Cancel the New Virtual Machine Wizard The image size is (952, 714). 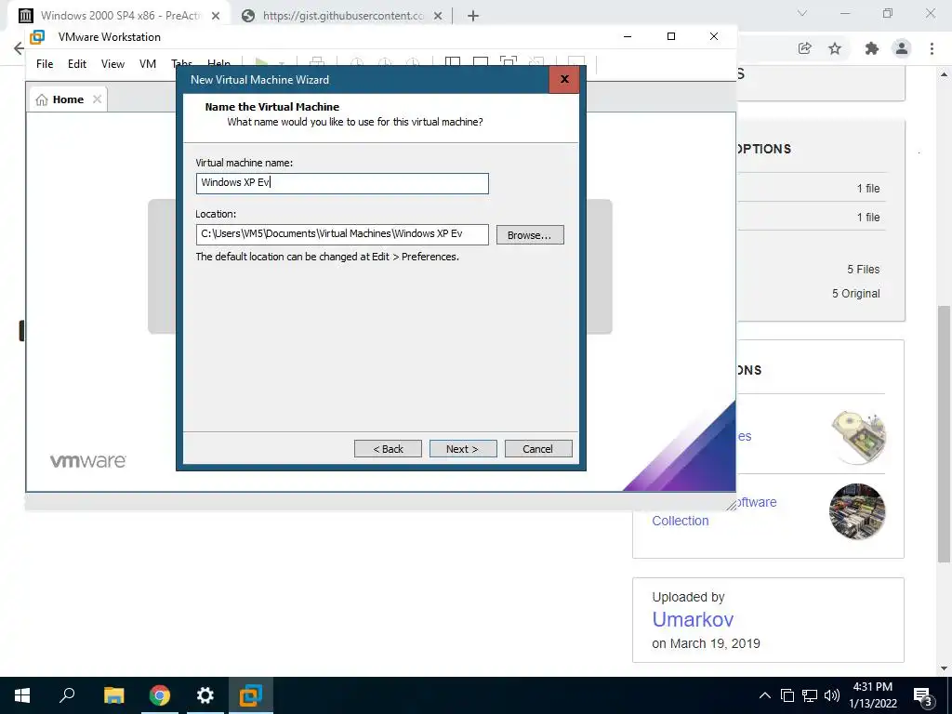point(538,449)
